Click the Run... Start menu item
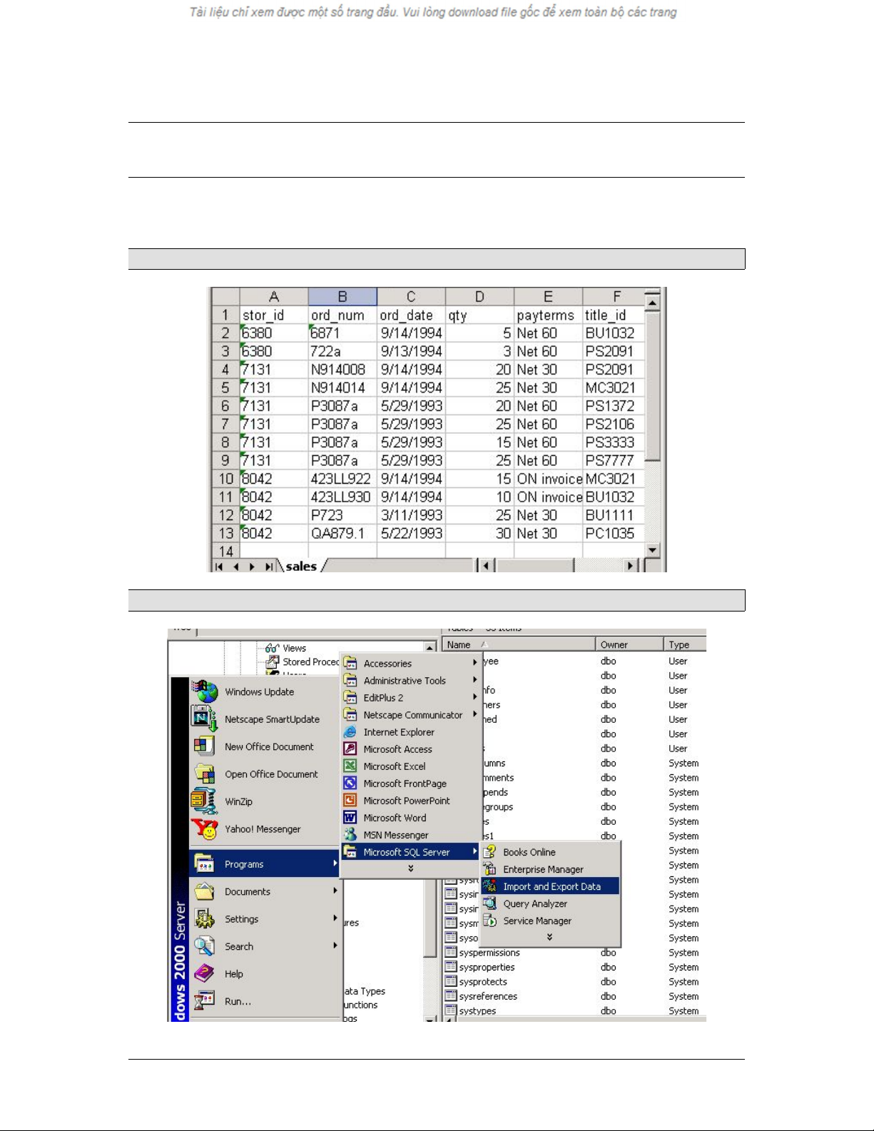The height and width of the screenshot is (1131, 874). click(x=238, y=1001)
